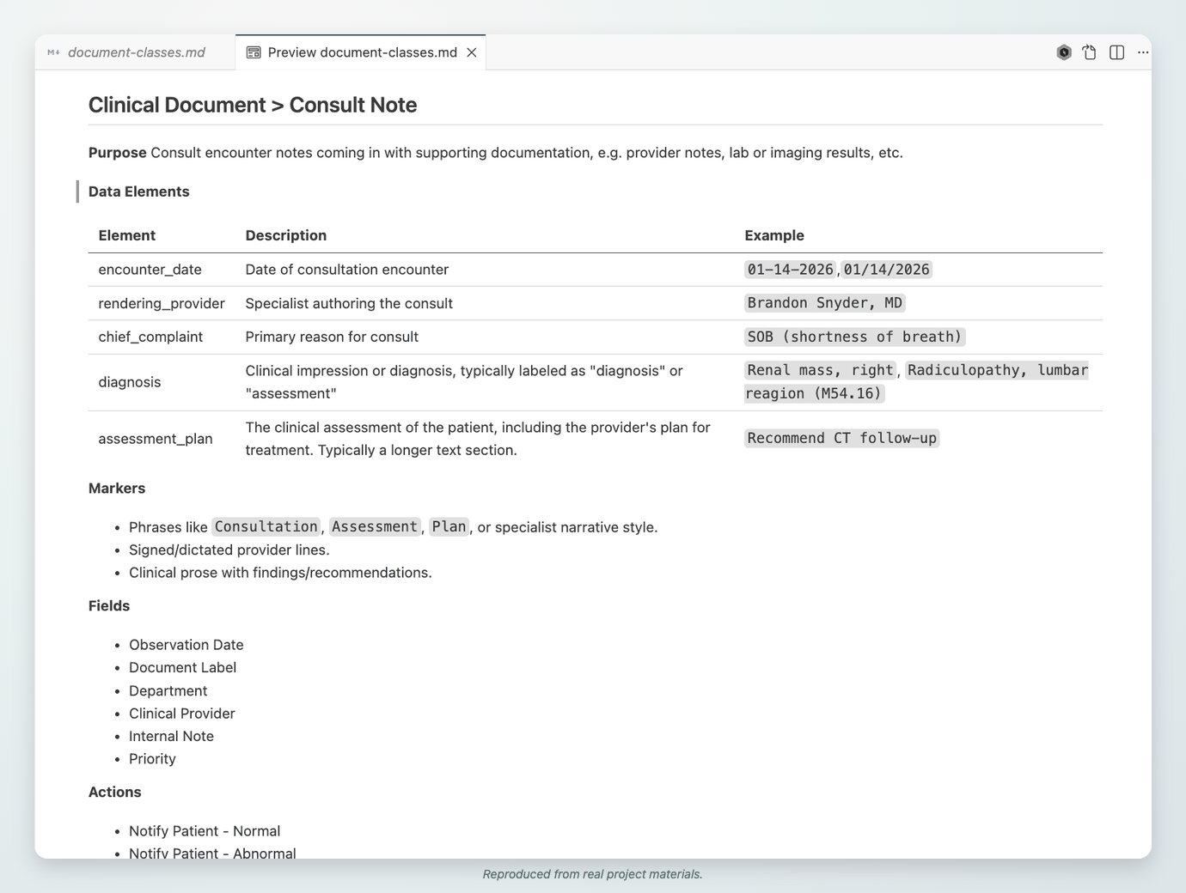Click the SOB (shortness of breath) example
The image size is (1186, 893).
(854, 337)
